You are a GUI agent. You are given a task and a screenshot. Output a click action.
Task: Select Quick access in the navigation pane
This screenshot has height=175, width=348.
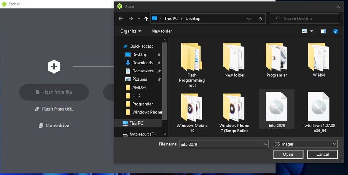[138, 46]
